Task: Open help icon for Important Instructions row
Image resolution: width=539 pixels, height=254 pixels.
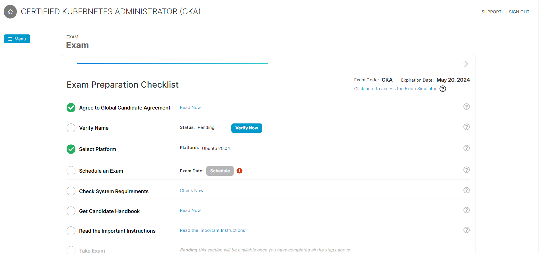Action: coord(466,230)
